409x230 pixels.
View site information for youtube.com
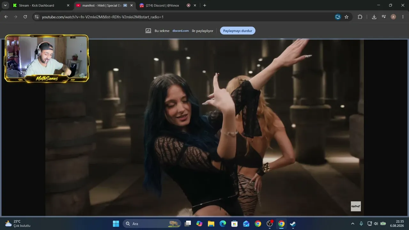click(x=36, y=17)
